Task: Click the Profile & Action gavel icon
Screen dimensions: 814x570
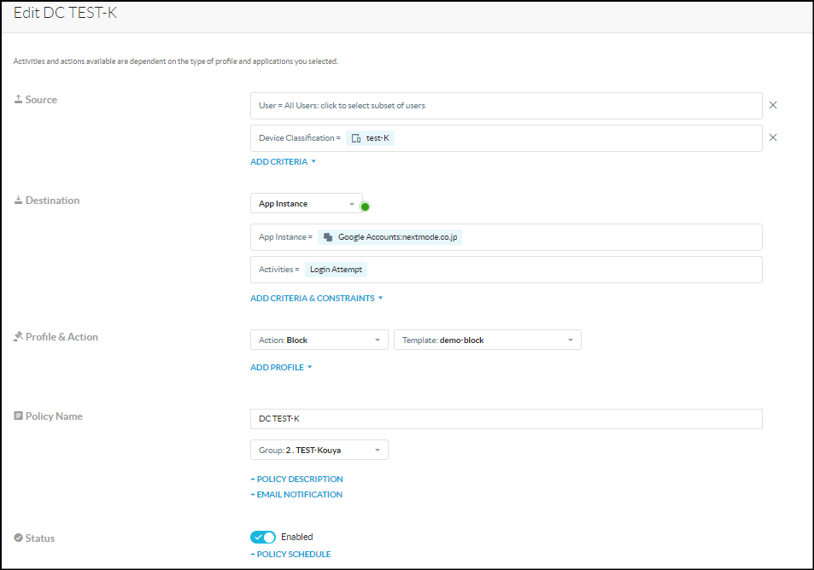Action: [x=18, y=337]
